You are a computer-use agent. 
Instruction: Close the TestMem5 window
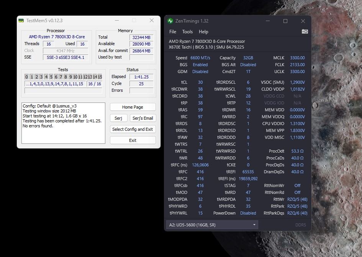151,21
